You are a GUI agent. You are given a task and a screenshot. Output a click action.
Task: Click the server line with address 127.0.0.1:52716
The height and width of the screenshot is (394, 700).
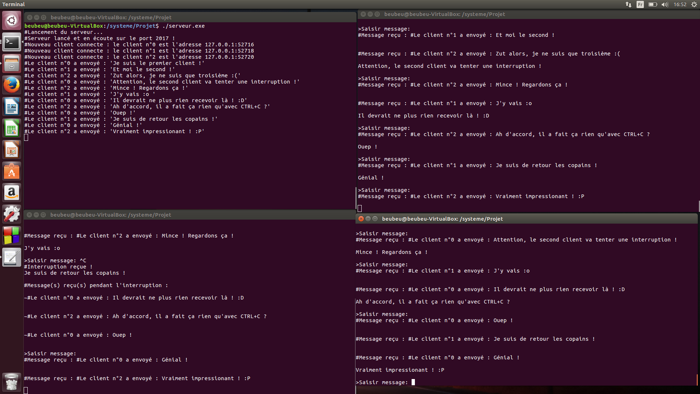(x=139, y=45)
